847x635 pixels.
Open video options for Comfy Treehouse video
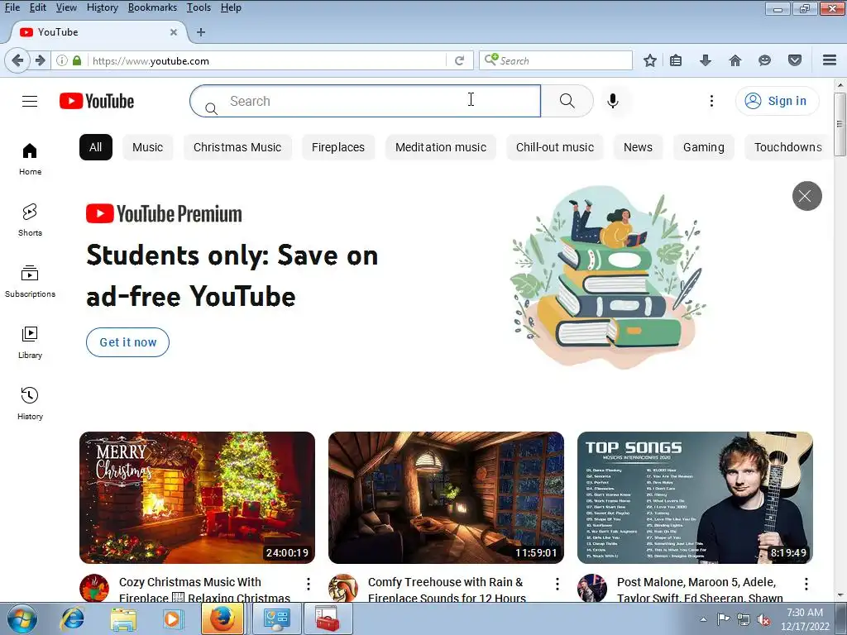pyautogui.click(x=557, y=584)
